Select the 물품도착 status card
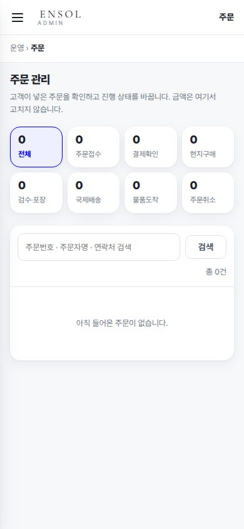The height and width of the screenshot is (529, 244). [x=151, y=193]
